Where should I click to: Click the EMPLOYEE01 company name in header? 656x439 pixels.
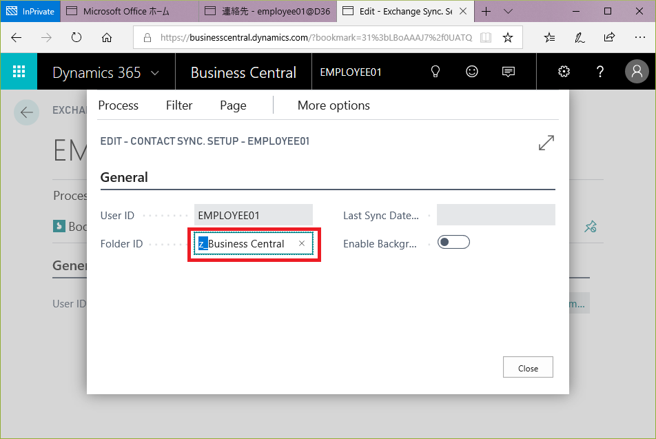(351, 72)
